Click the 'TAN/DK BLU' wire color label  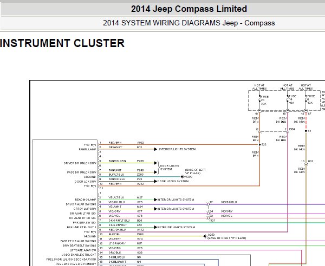coord(117,179)
